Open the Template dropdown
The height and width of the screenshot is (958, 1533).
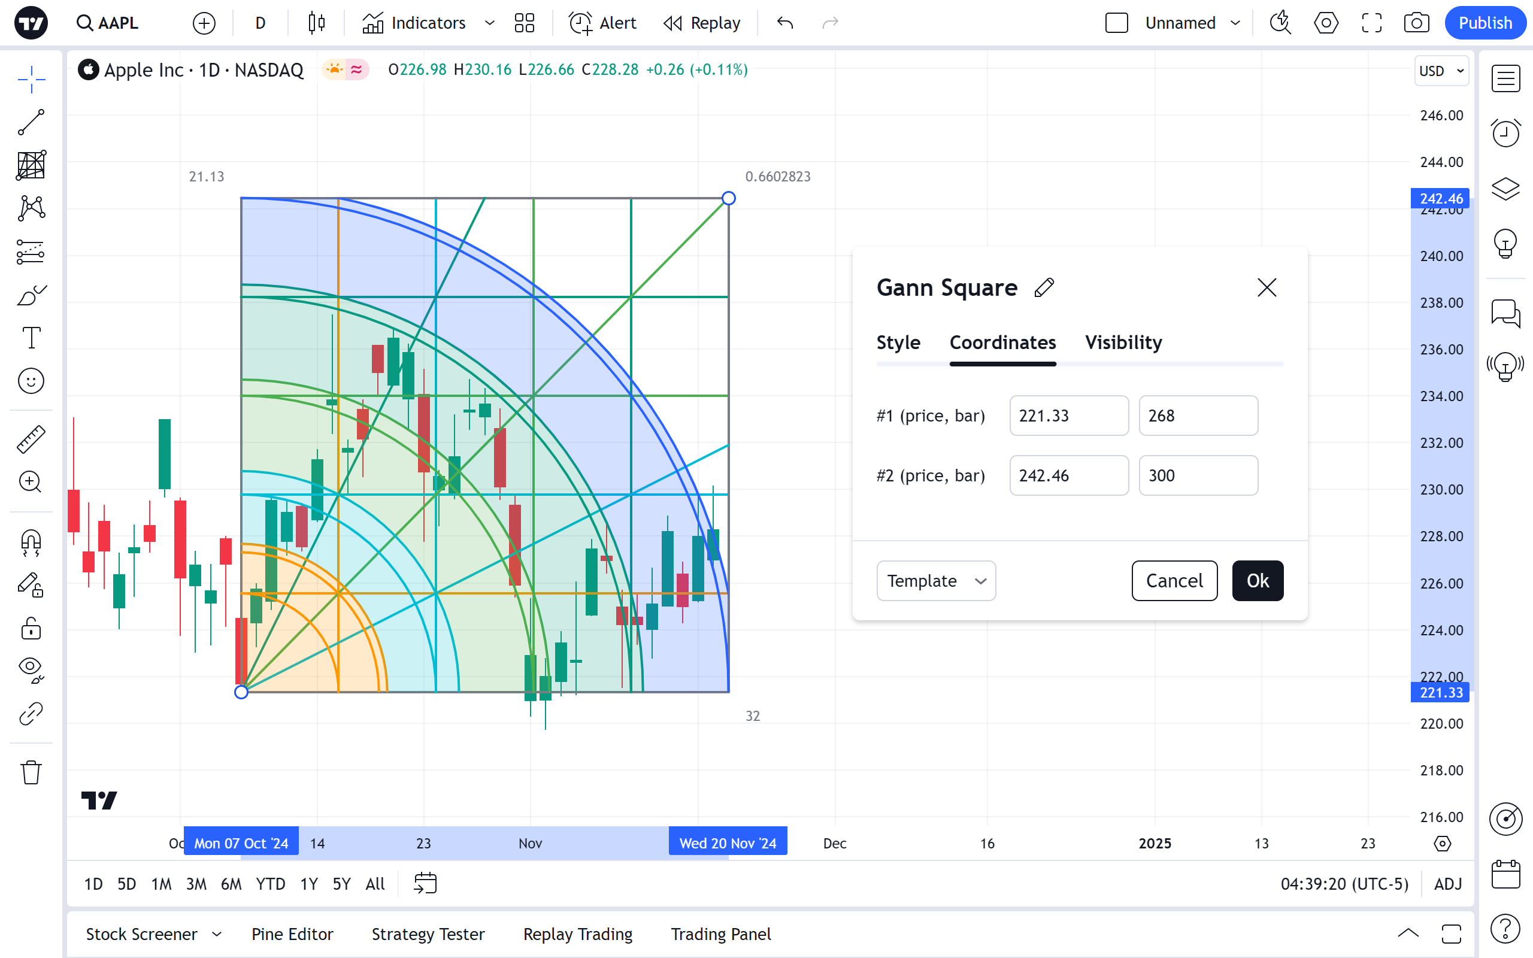click(x=935, y=580)
